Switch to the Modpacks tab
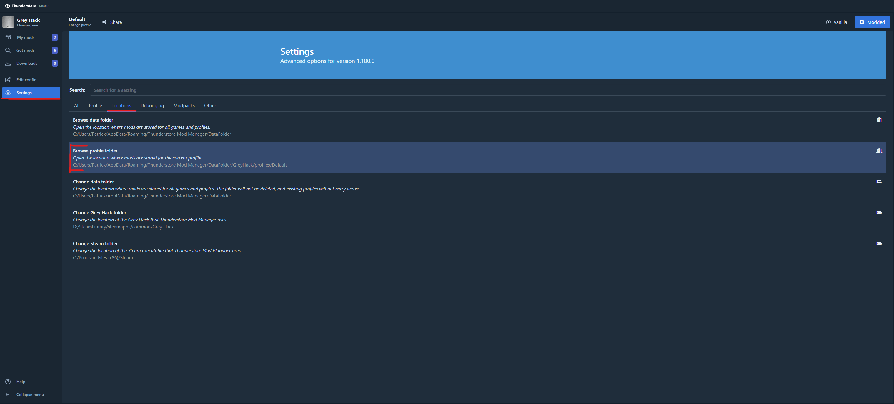 click(x=184, y=106)
